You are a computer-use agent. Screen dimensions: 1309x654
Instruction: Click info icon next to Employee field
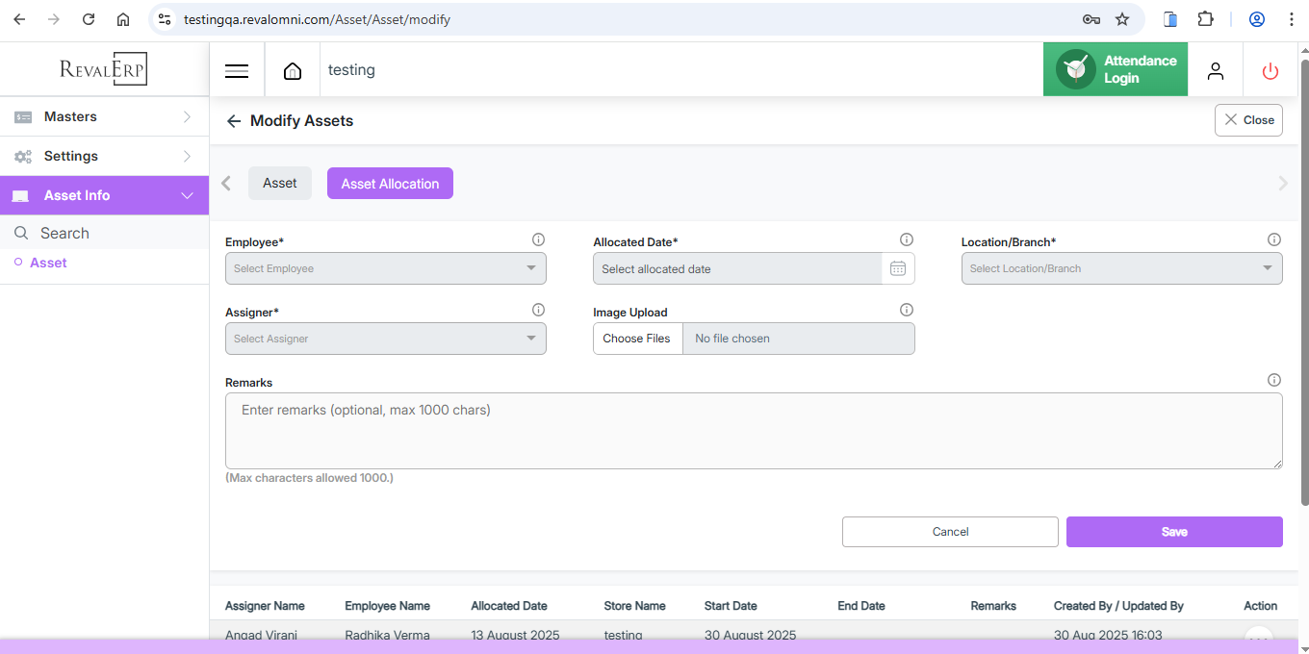click(x=538, y=240)
